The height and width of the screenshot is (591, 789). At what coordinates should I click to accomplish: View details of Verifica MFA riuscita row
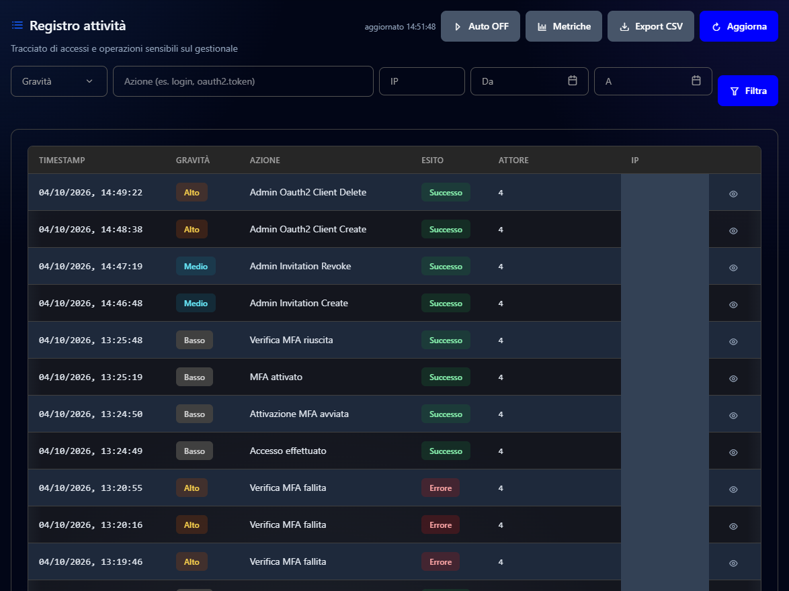pyautogui.click(x=734, y=342)
